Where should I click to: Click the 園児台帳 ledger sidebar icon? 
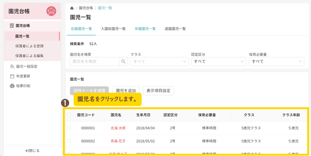[x=12, y=26]
